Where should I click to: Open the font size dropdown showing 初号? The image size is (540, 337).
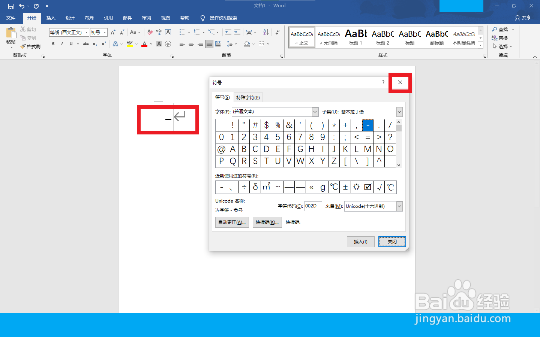click(105, 33)
